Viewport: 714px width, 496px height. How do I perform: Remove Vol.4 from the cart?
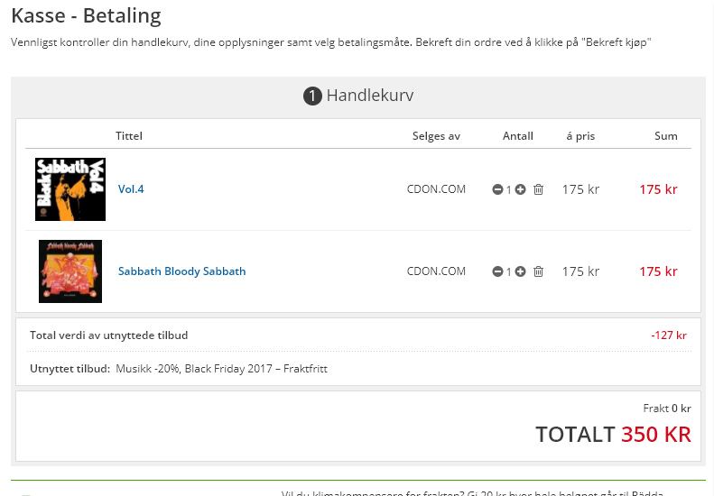[x=539, y=190]
